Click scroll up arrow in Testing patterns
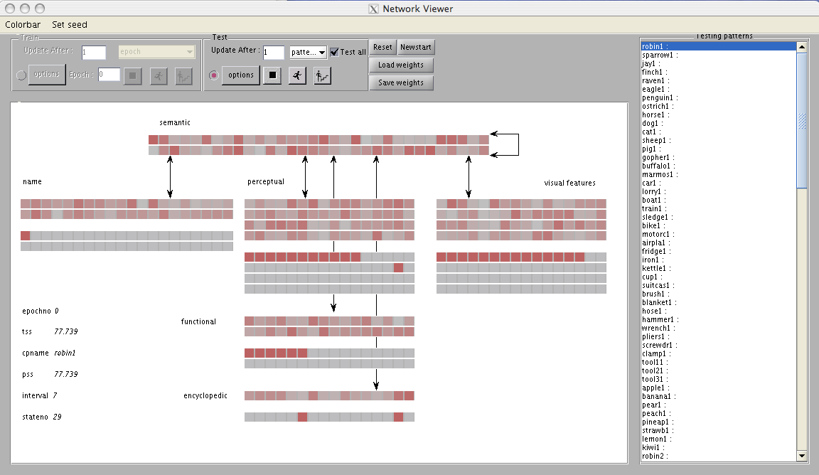The height and width of the screenshot is (475, 819). [x=802, y=47]
